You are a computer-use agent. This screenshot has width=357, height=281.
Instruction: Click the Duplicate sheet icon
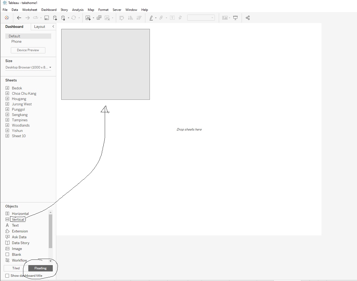point(99,18)
